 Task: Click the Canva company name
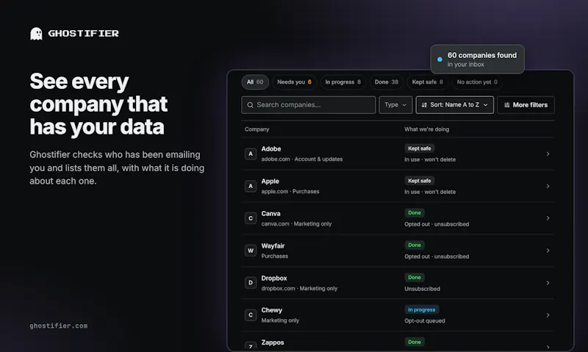[x=270, y=213]
